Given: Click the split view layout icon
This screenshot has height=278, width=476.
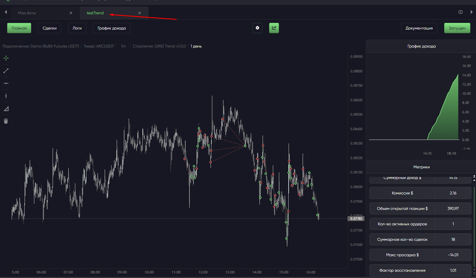Looking at the screenshot, I should point(461,12).
